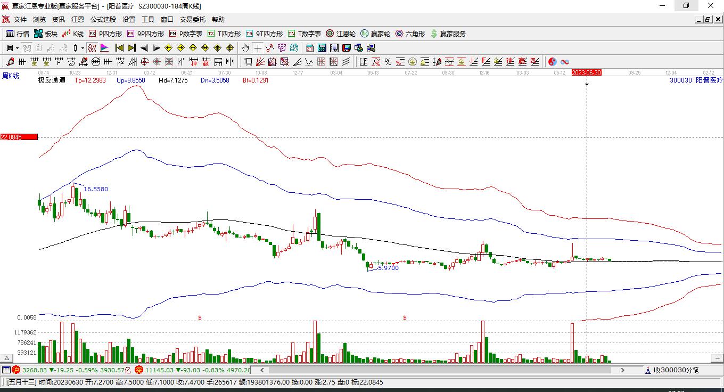Click the 赢家服务 button

[448, 34]
